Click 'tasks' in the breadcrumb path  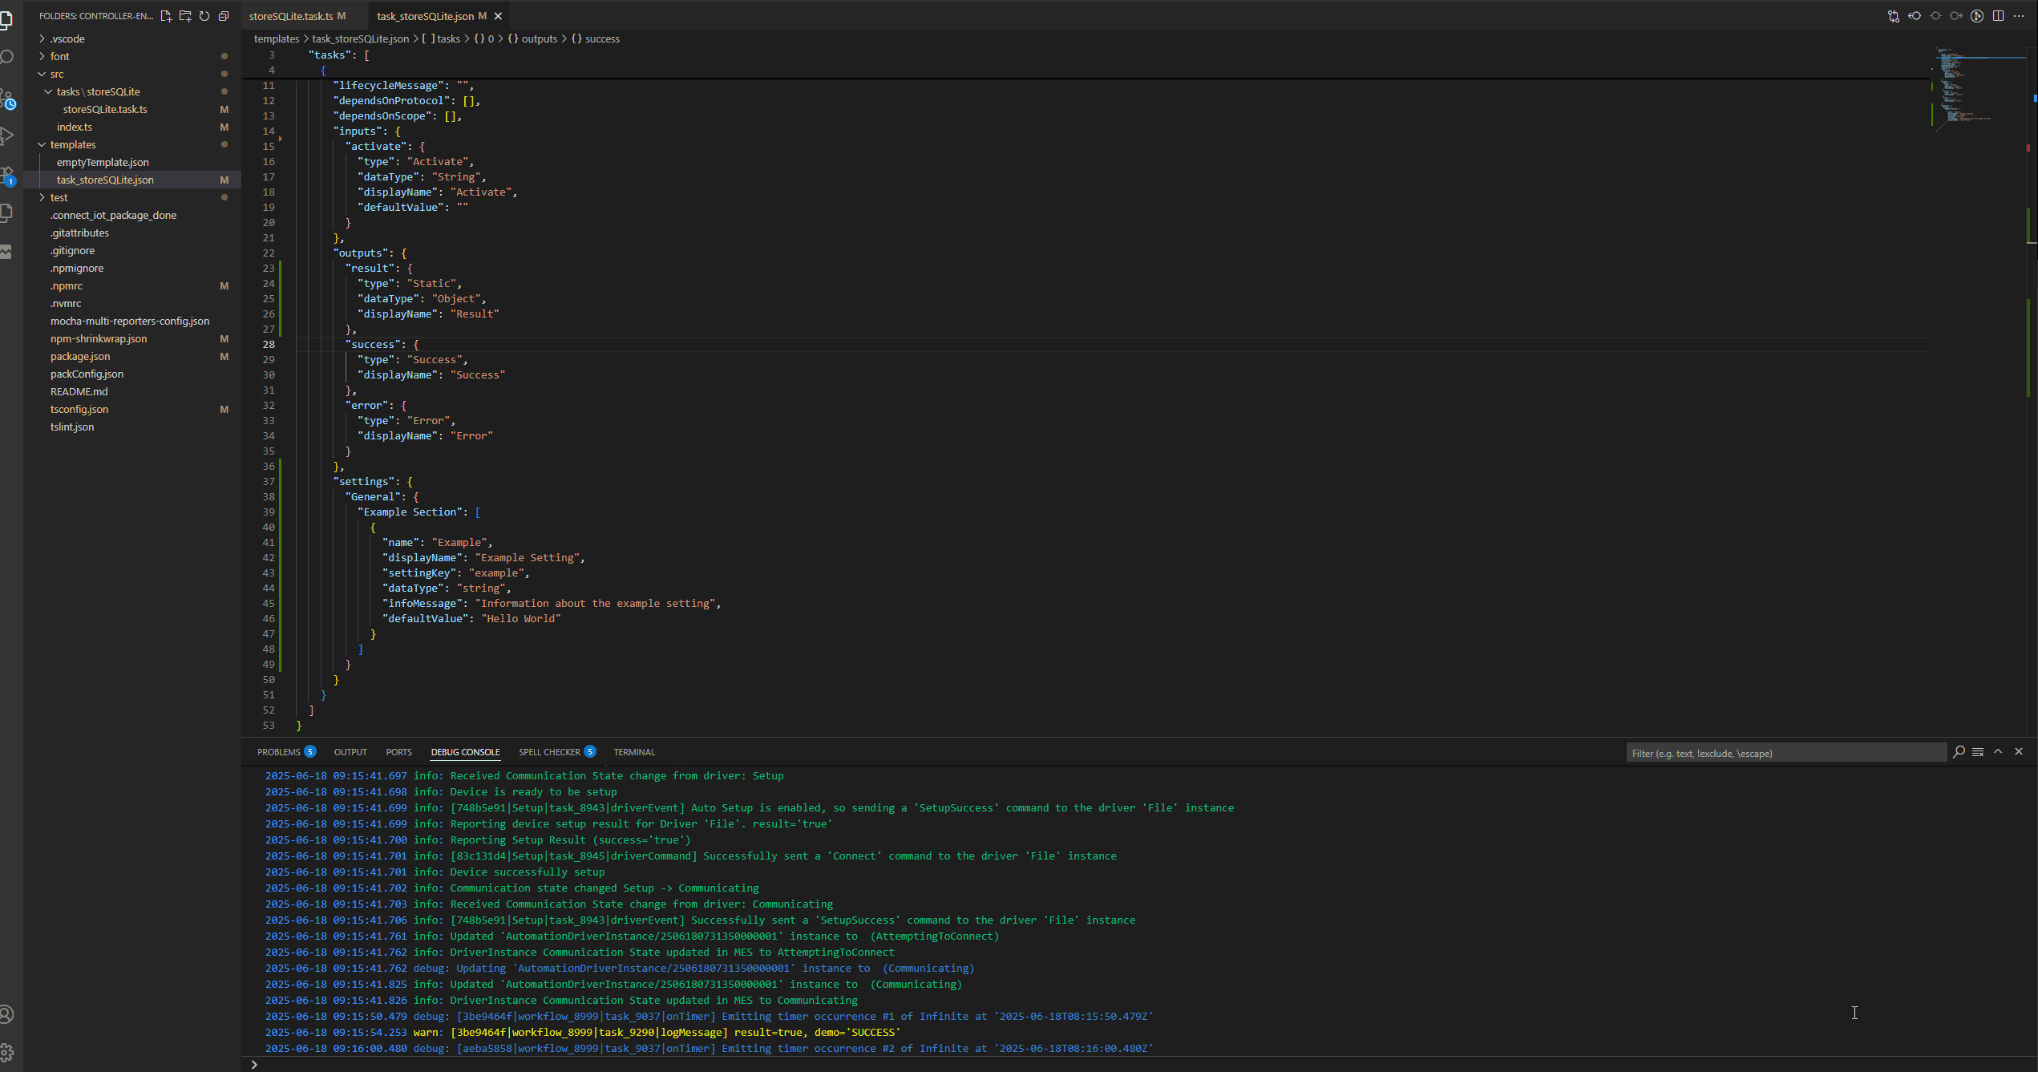448,38
